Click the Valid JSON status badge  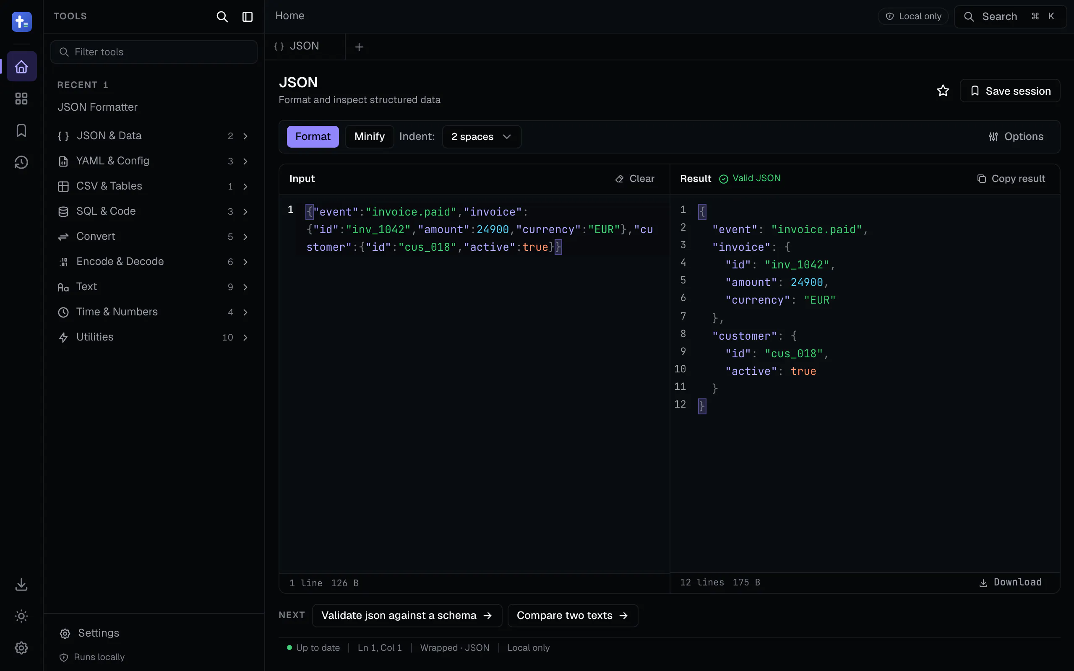(x=750, y=178)
